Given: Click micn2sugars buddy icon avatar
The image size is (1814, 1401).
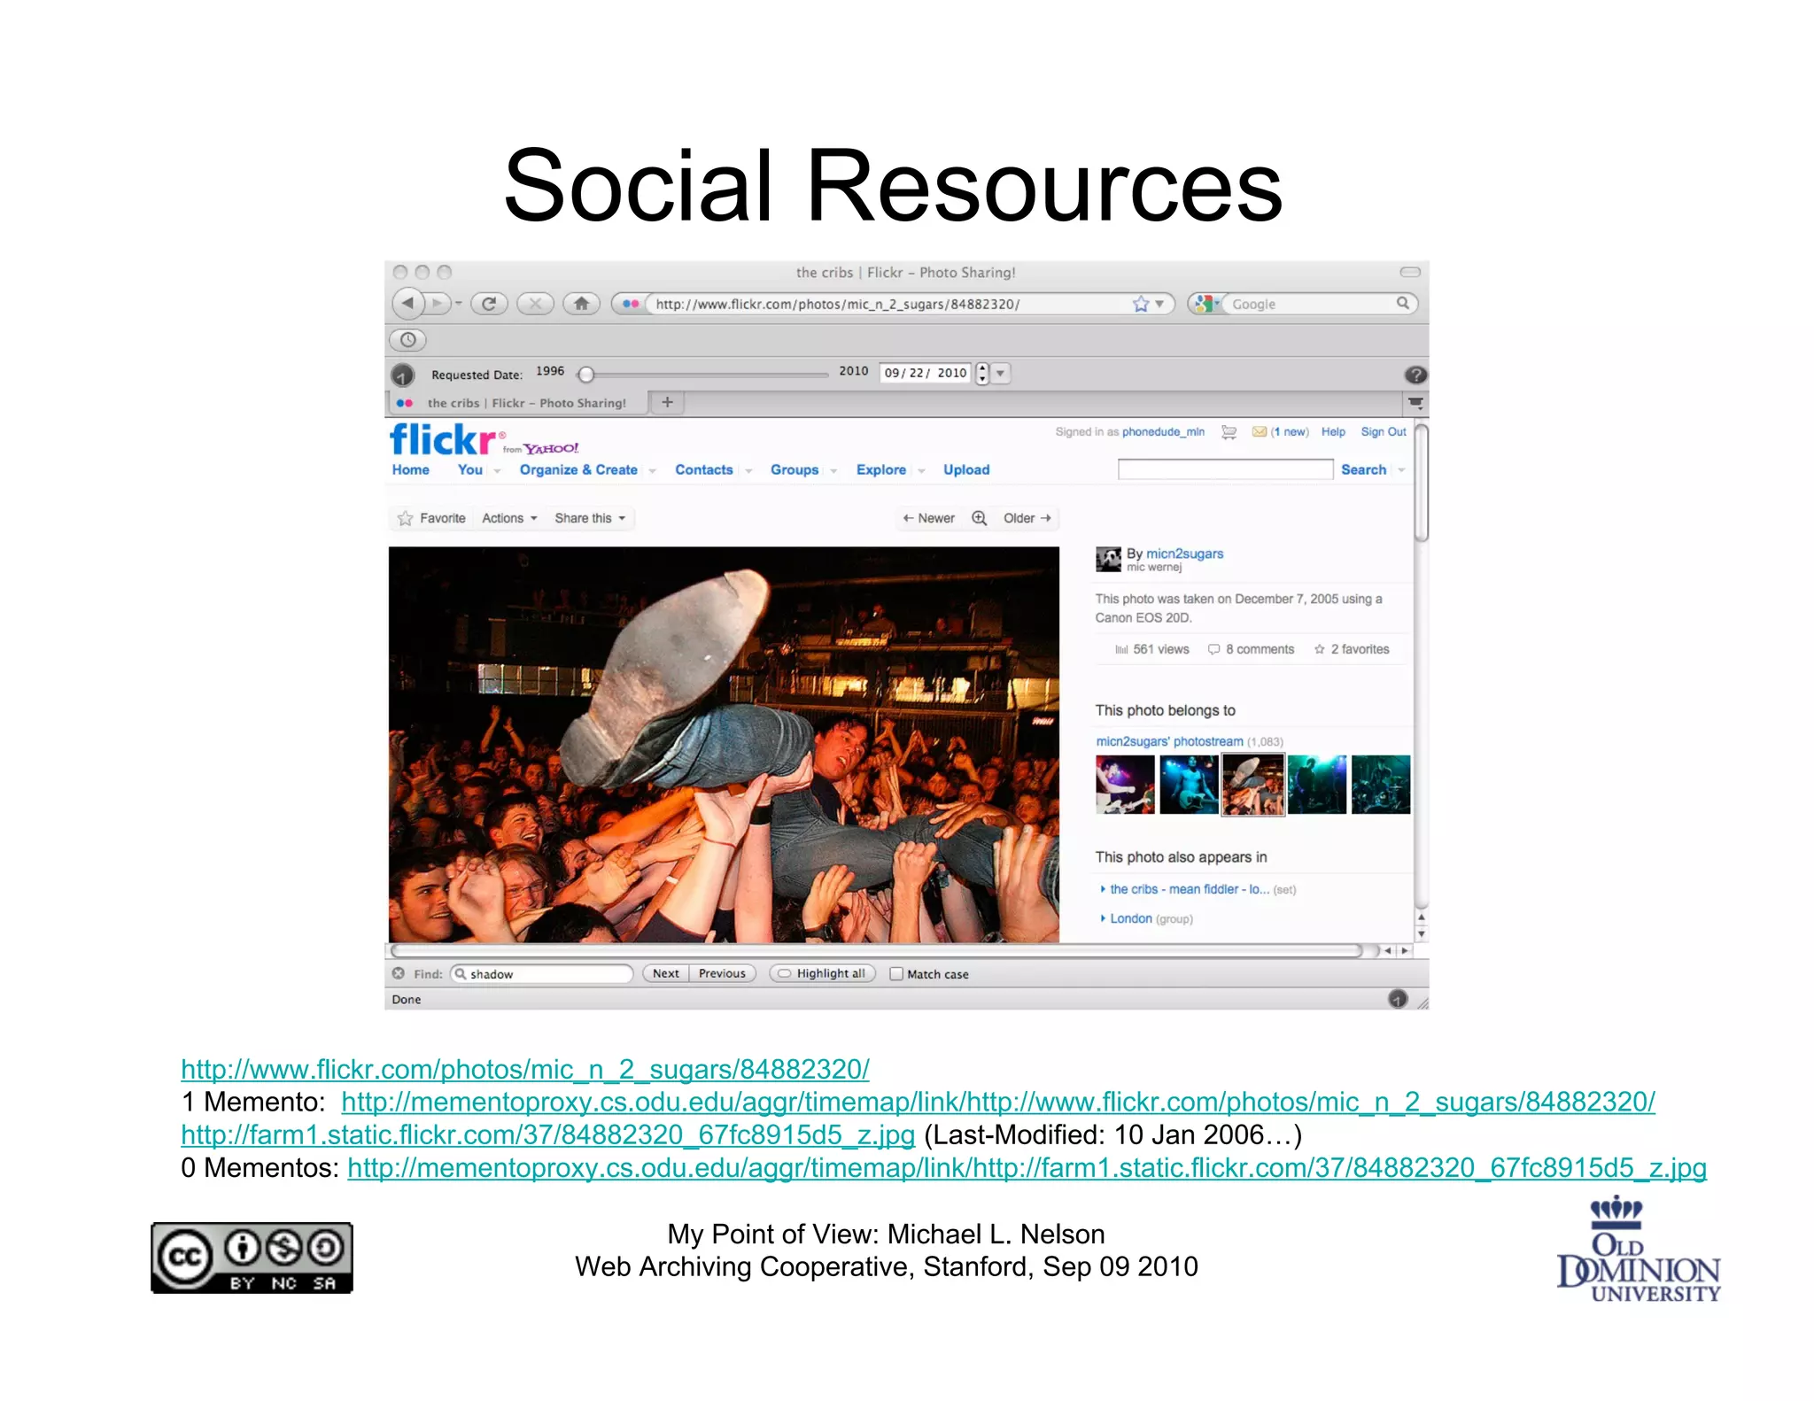Looking at the screenshot, I should tap(1108, 560).
